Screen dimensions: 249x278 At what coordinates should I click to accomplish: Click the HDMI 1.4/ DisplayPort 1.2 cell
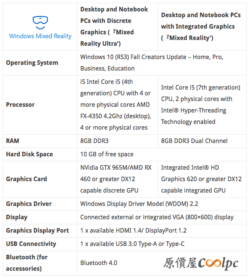tap(162, 230)
